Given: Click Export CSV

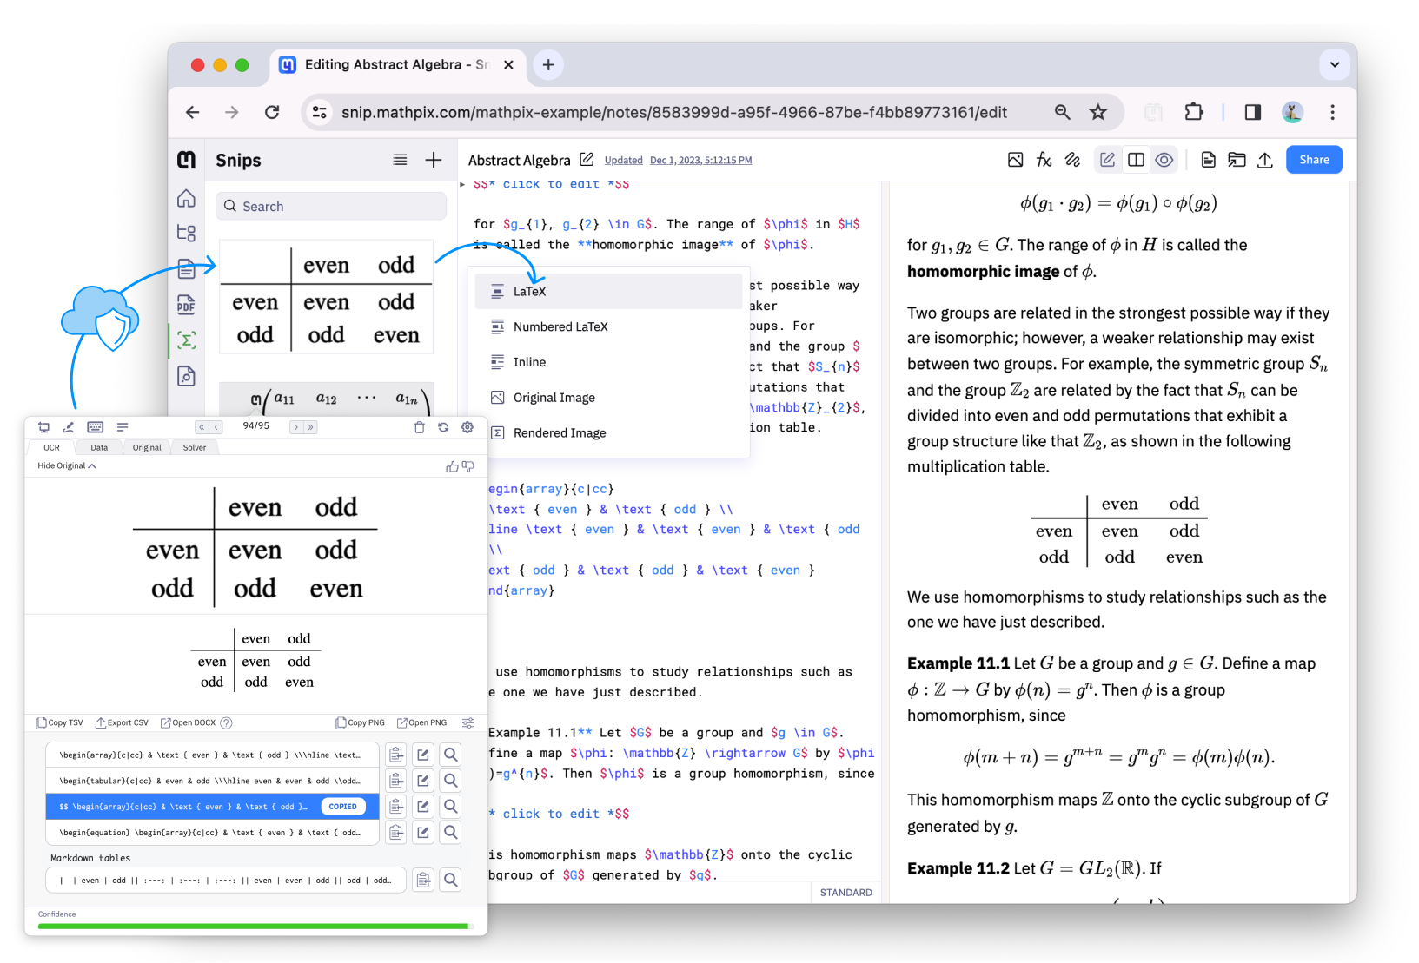Looking at the screenshot, I should (x=123, y=723).
